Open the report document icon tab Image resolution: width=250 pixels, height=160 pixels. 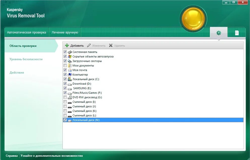point(237,33)
